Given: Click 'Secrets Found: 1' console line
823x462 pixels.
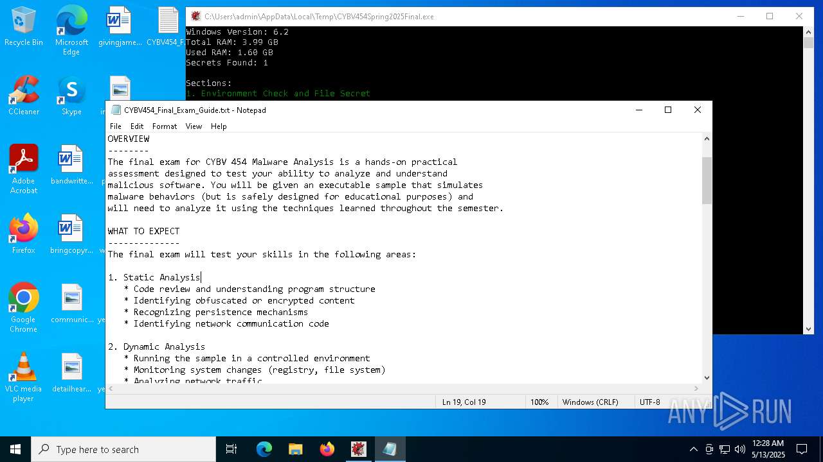Looking at the screenshot, I should point(227,62).
